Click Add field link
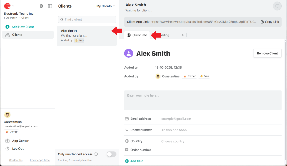 [x=136, y=161]
